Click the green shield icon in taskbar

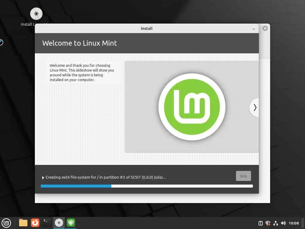pos(71,223)
